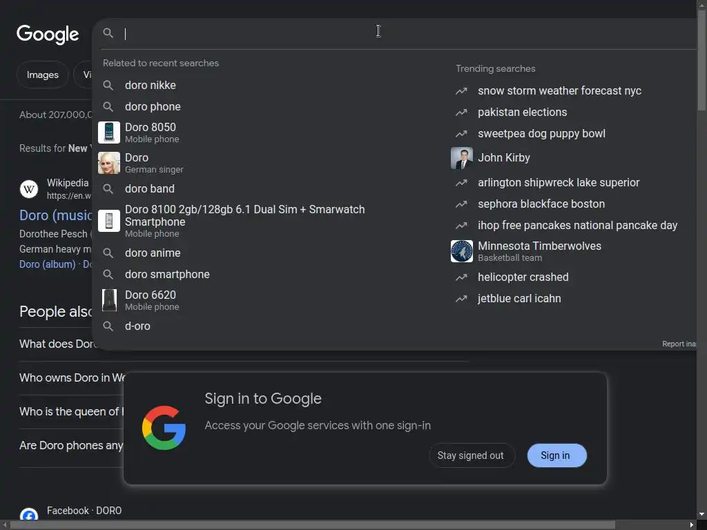This screenshot has width=707, height=530.
Task: Click the scroll-right arrow at bottom
Action: 692,524
